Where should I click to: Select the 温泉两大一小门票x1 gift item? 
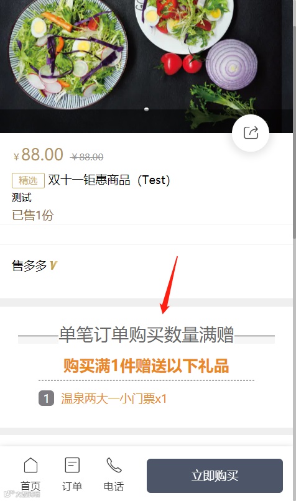[114, 399]
